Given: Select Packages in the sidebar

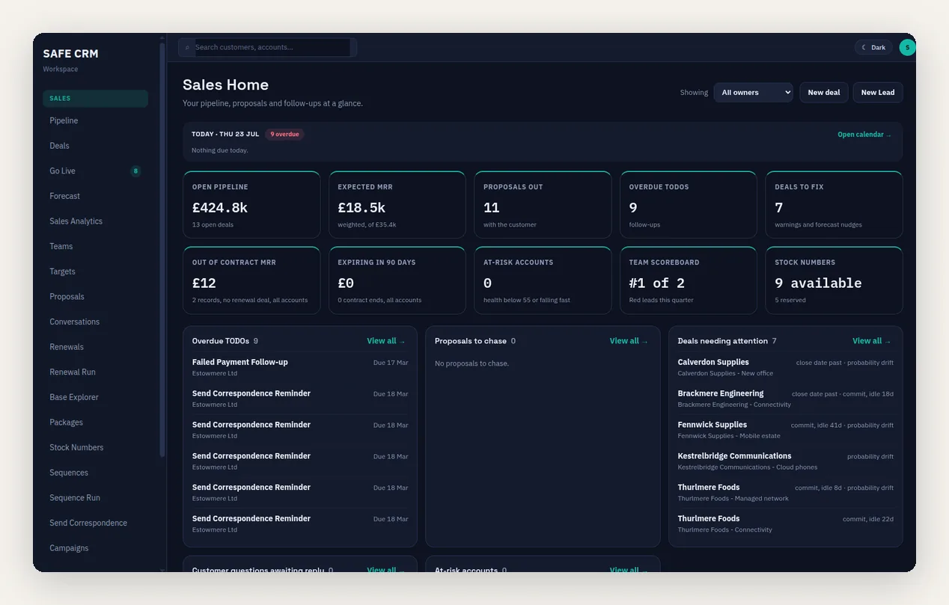Looking at the screenshot, I should click(x=95, y=423).
